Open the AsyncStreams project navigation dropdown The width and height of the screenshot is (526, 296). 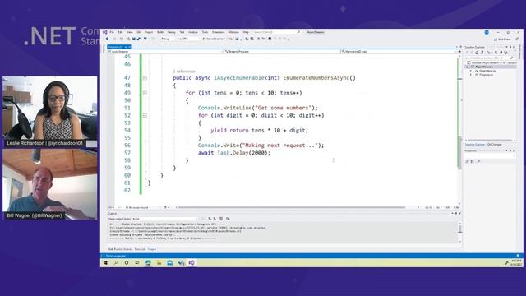(x=165, y=52)
